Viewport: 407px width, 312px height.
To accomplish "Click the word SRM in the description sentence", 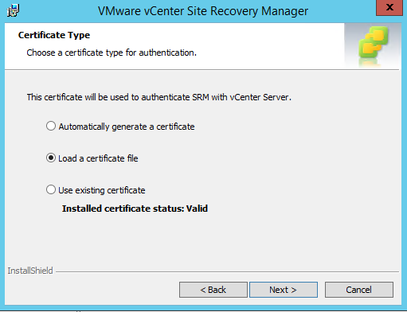I will coord(201,97).
